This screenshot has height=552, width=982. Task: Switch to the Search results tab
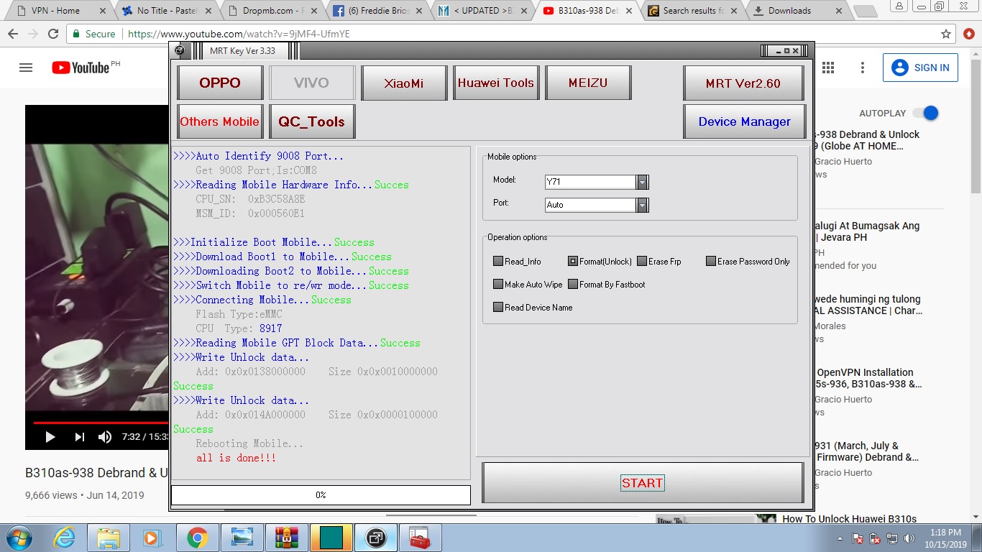[694, 11]
